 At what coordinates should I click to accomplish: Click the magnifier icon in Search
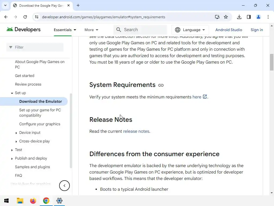119,30
